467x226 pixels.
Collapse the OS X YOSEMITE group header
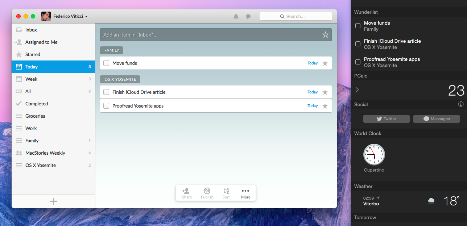tap(120, 79)
